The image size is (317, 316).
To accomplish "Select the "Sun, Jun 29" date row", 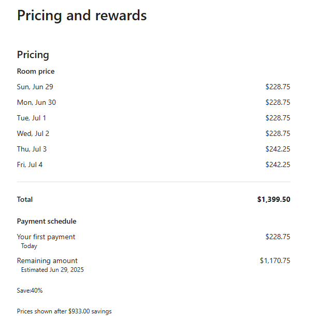I will 35,87.
